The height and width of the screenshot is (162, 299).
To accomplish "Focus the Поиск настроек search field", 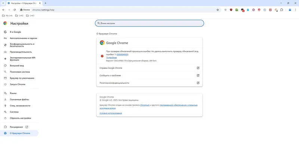I will pyautogui.click(x=149, y=23).
